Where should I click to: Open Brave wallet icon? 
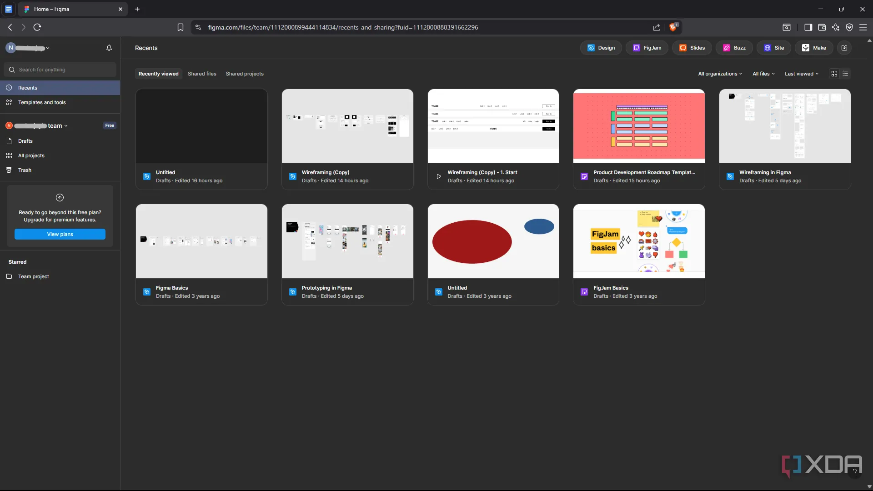point(822,27)
